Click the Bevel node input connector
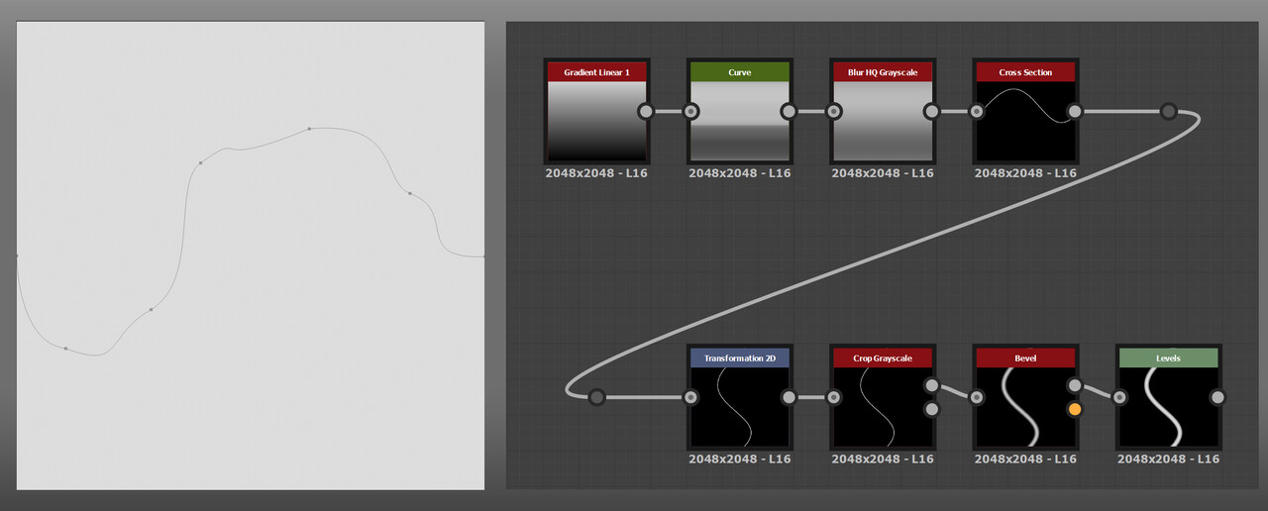 [x=977, y=398]
